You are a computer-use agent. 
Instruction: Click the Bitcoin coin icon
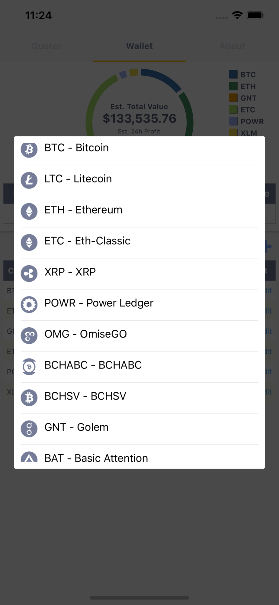(x=29, y=149)
